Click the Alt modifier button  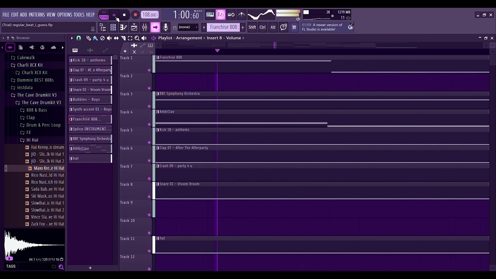point(273,27)
